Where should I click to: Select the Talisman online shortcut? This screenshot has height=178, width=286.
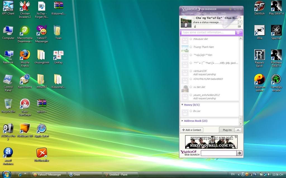point(259,83)
